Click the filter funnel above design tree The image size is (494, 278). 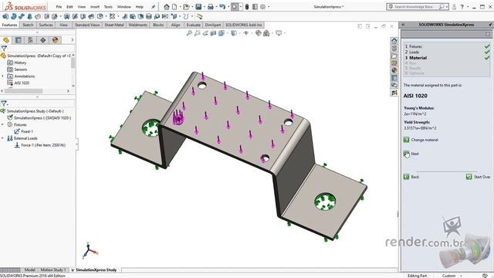pyautogui.click(x=4, y=48)
